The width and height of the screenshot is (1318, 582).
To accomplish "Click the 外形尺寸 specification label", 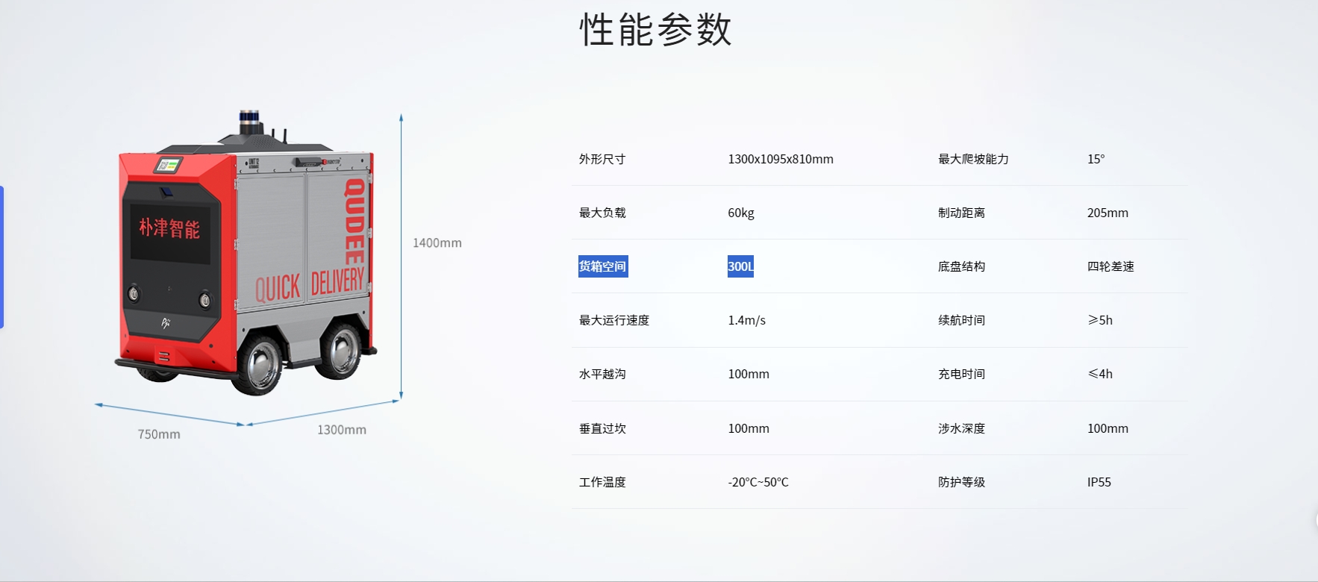I will click(602, 159).
